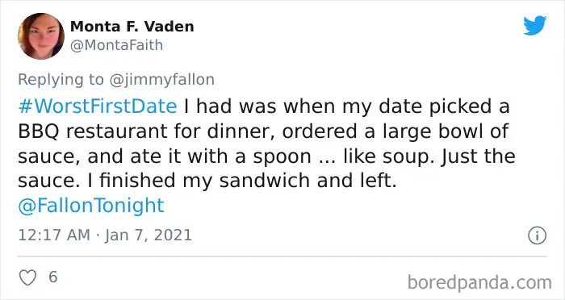
Task: Click the display name Monta F. Vaden
Action: (x=132, y=27)
